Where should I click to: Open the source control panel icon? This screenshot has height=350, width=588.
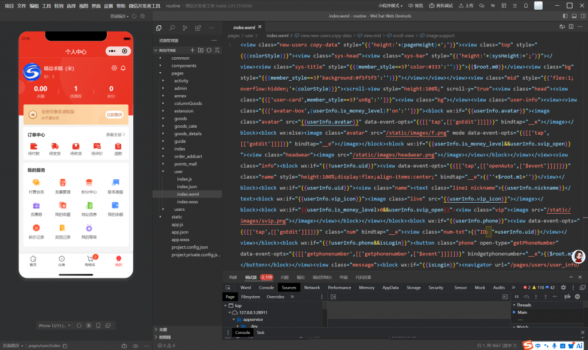[185, 27]
